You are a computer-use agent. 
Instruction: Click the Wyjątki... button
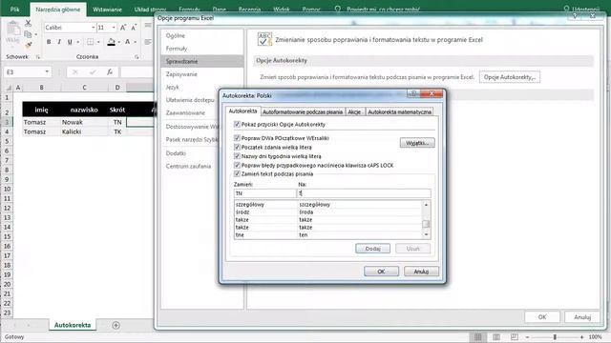[417, 143]
